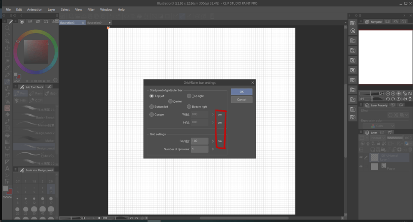Open the File menu
This screenshot has height=222, width=413.
coord(8,9)
